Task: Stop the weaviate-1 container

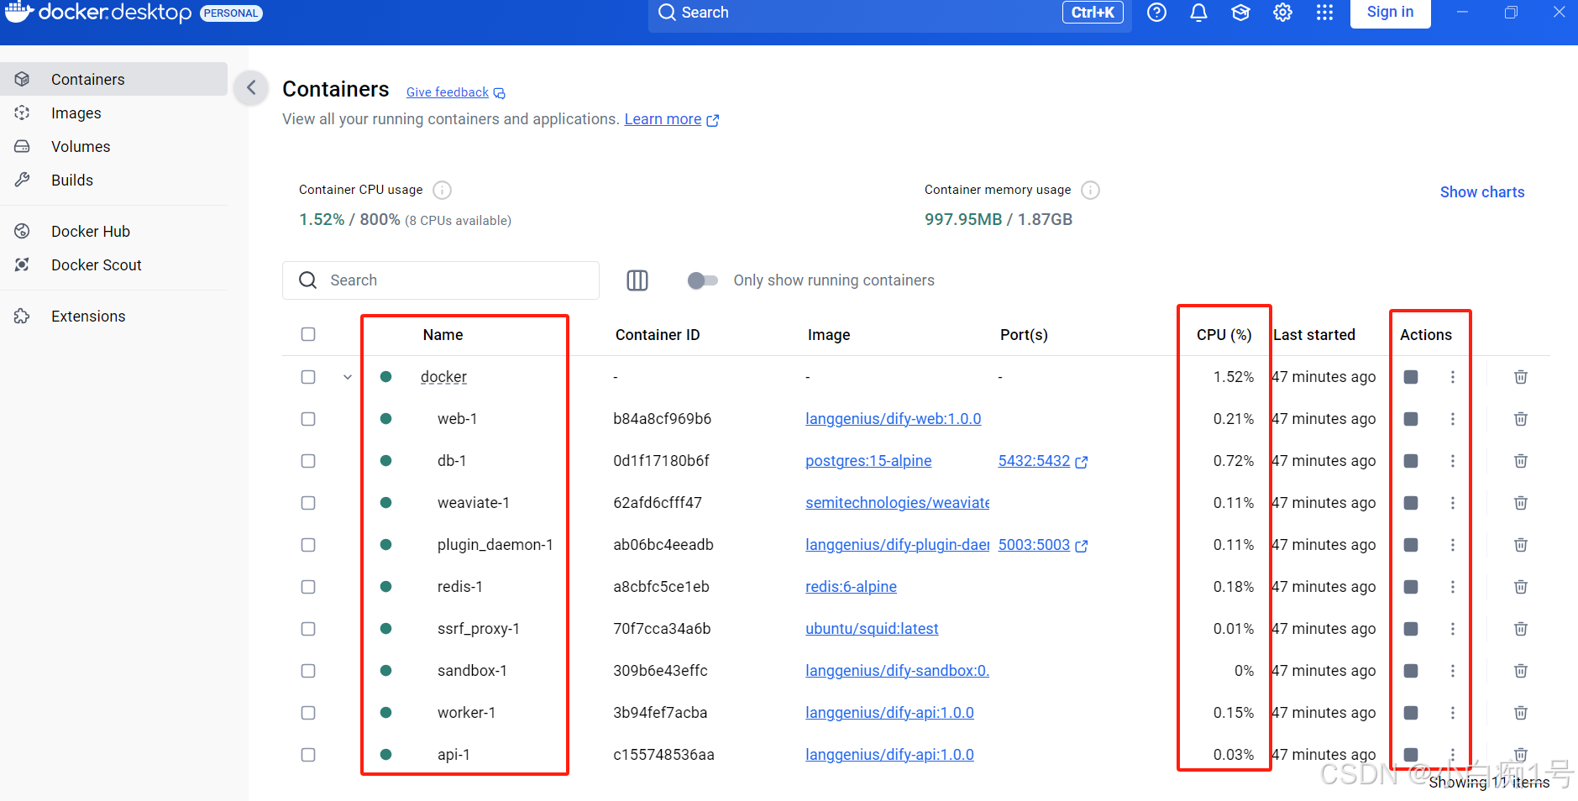Action: pyautogui.click(x=1411, y=503)
